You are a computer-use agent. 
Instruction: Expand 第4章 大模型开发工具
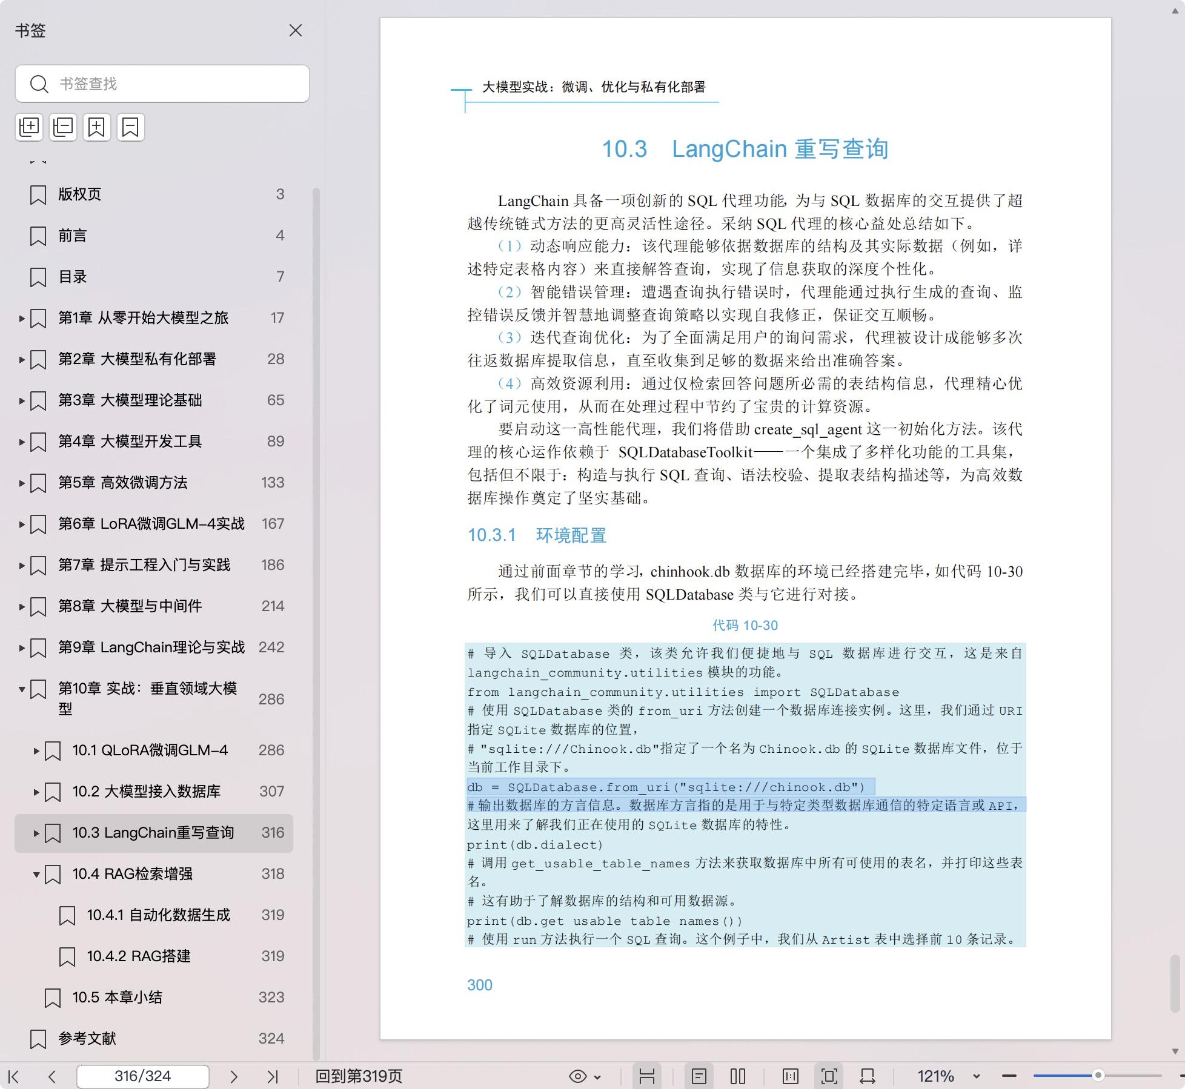pos(22,442)
